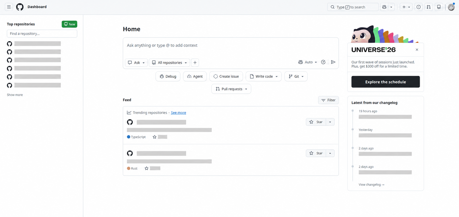Open the Auto model selector dropdown
This screenshot has width=459, height=217.
(308, 62)
